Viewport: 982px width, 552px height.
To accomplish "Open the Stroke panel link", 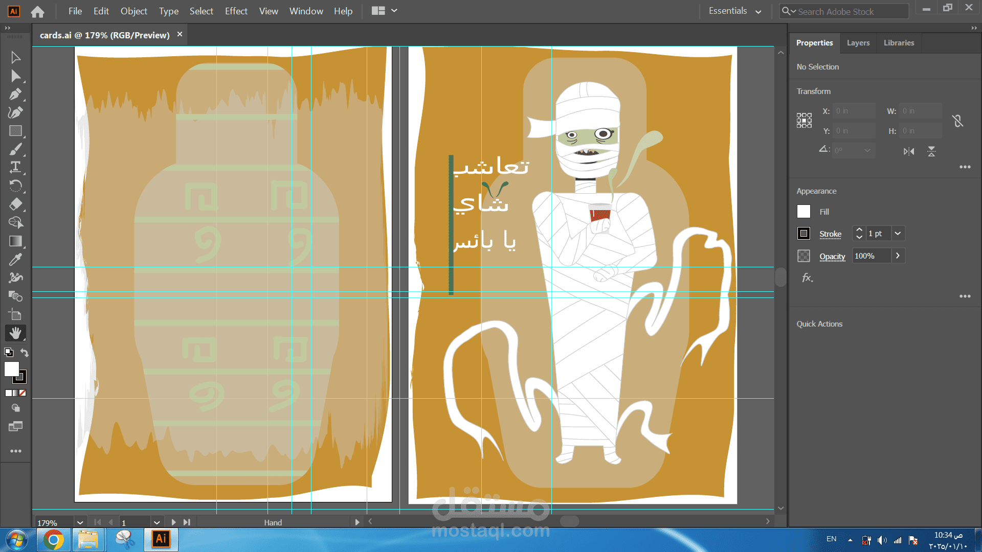I will coord(830,234).
